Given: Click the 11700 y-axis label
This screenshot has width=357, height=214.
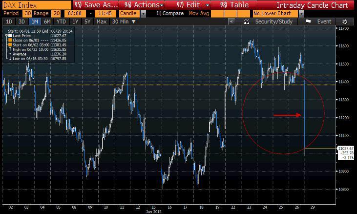Looking at the screenshot, I should point(343,28).
